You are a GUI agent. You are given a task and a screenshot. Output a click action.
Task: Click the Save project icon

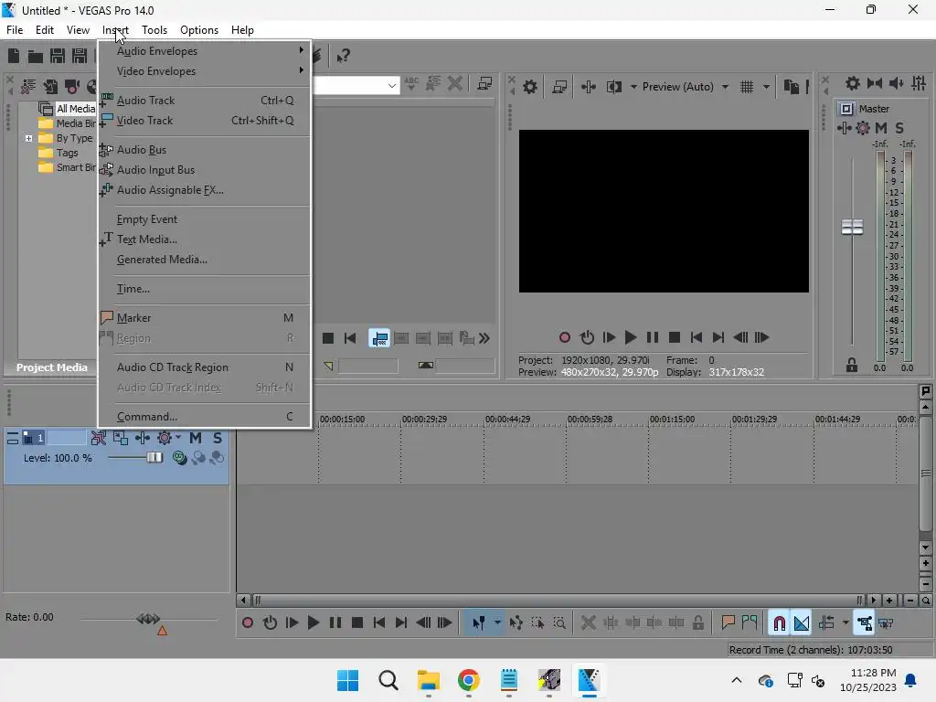[x=58, y=56]
